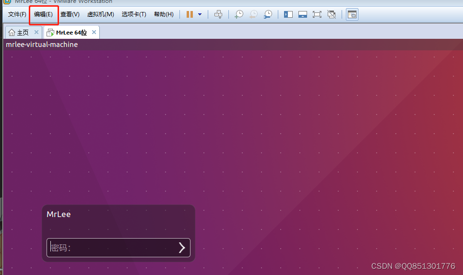This screenshot has width=463, height=275.
Task: Open the 帮助(H) menu
Action: [164, 14]
